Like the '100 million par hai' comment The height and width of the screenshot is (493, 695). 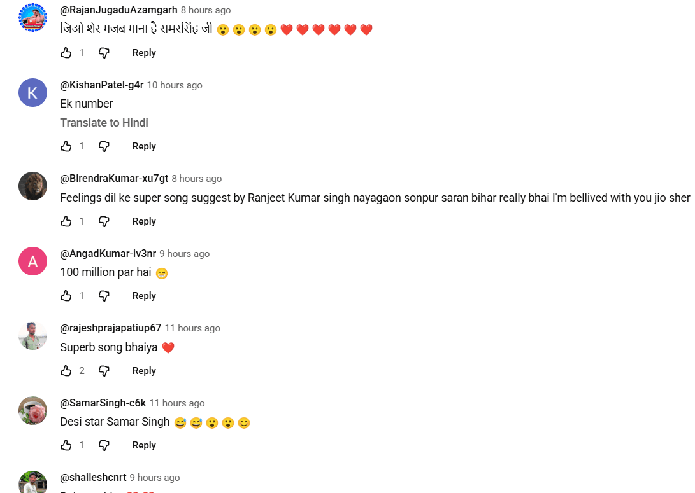pos(66,296)
